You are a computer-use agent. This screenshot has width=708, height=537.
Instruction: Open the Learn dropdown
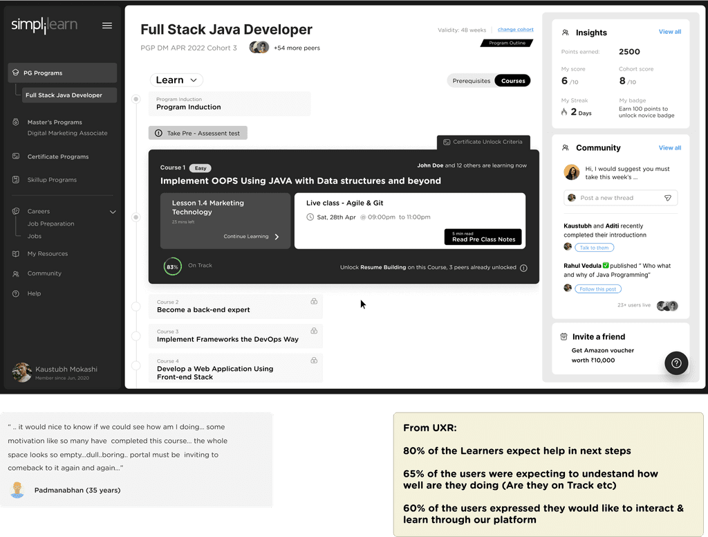click(176, 80)
